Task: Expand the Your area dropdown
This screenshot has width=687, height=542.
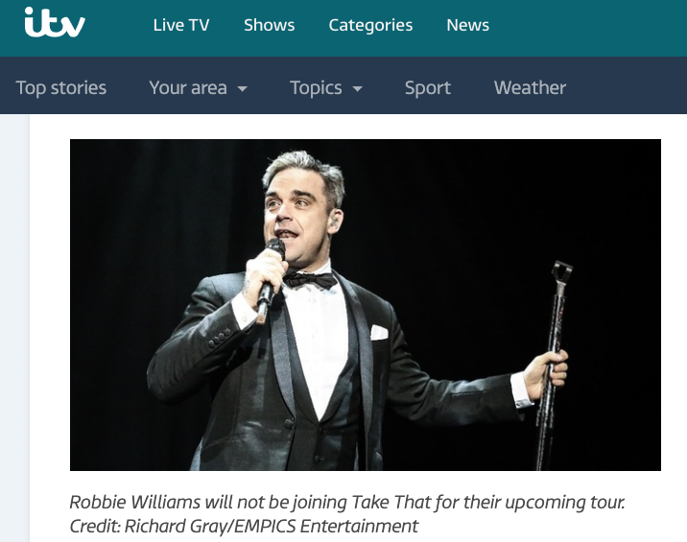Action: (x=198, y=87)
